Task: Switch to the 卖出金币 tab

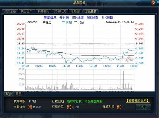Action: point(27,11)
